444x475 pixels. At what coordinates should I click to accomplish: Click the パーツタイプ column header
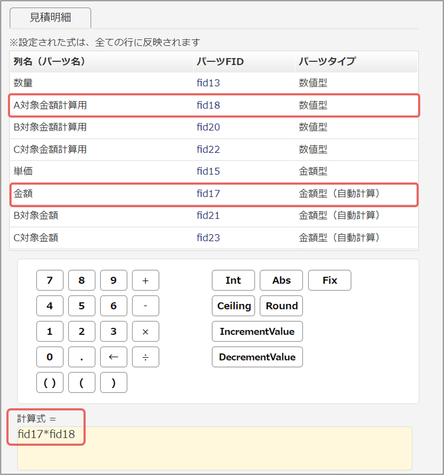click(327, 62)
